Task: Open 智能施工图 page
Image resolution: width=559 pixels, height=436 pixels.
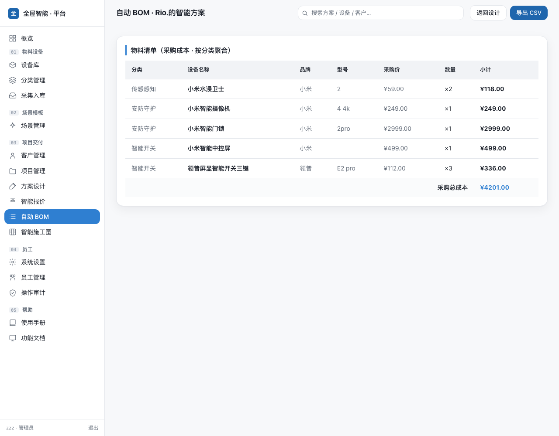Action: 52,232
